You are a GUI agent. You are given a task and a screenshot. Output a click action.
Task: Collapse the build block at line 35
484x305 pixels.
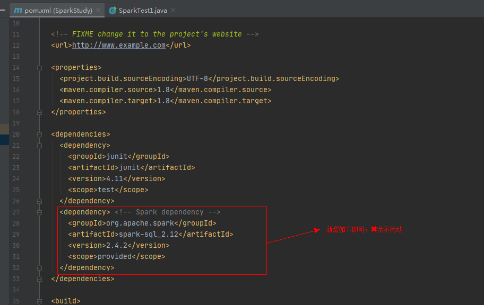point(39,301)
